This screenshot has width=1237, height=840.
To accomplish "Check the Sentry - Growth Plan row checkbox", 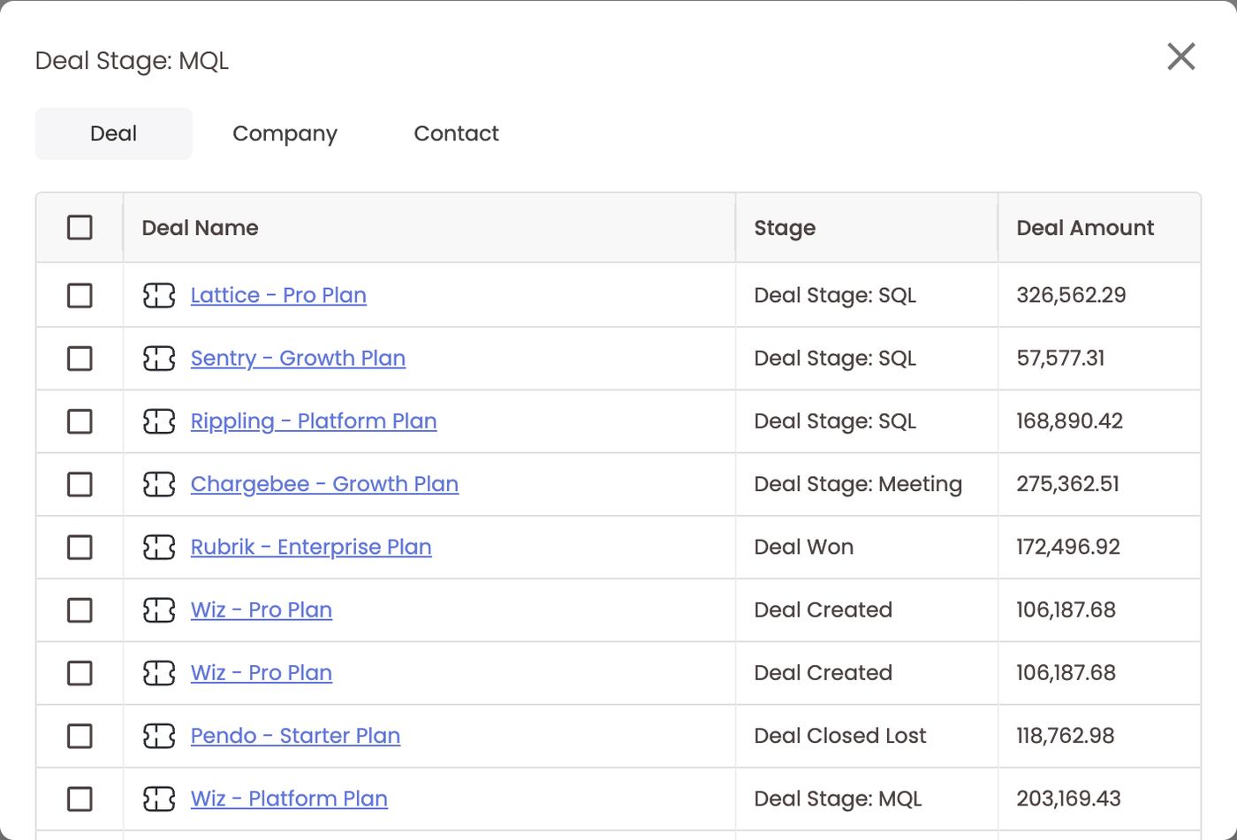I will [80, 358].
